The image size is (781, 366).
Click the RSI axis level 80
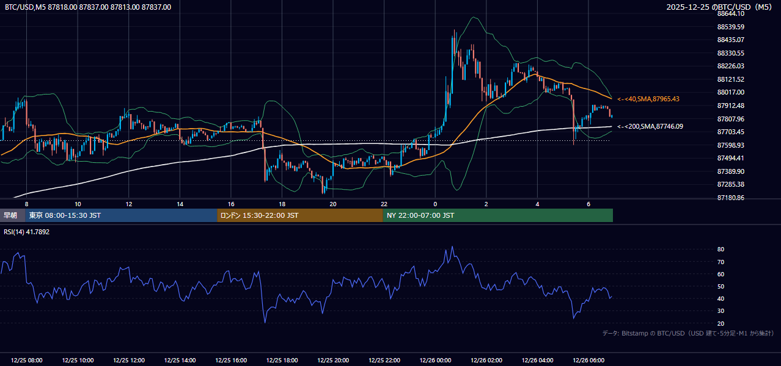(x=721, y=249)
